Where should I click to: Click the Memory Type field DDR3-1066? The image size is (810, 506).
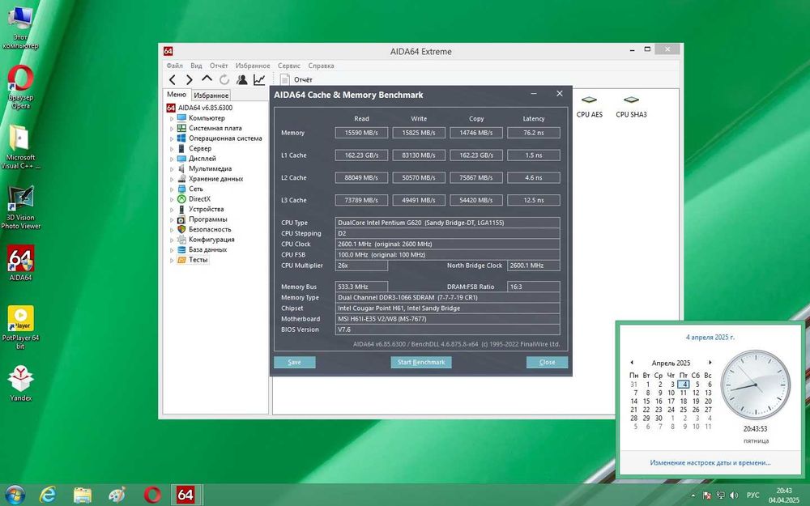click(447, 297)
